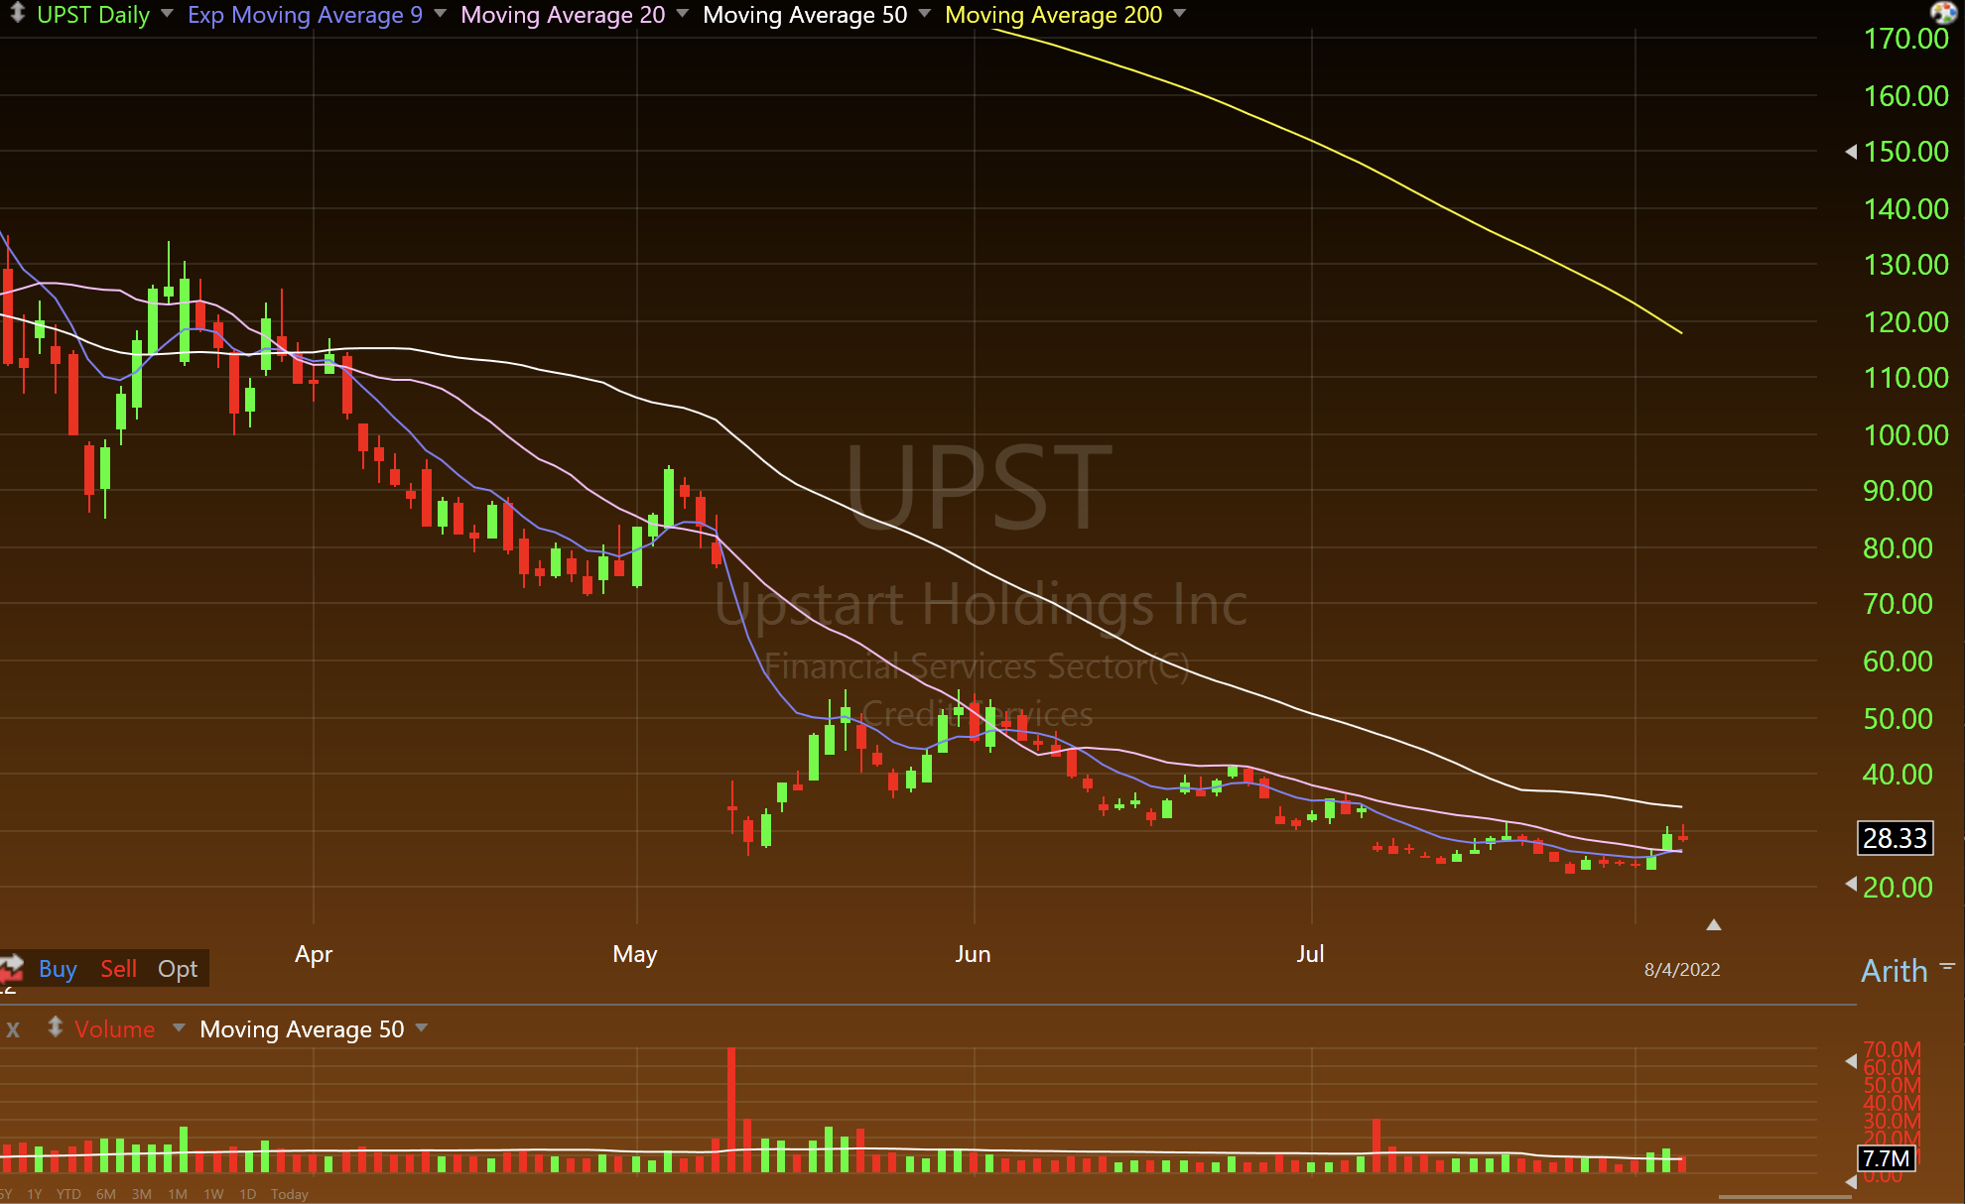
Task: Close the Volume pane with the x
Action: (x=13, y=1029)
